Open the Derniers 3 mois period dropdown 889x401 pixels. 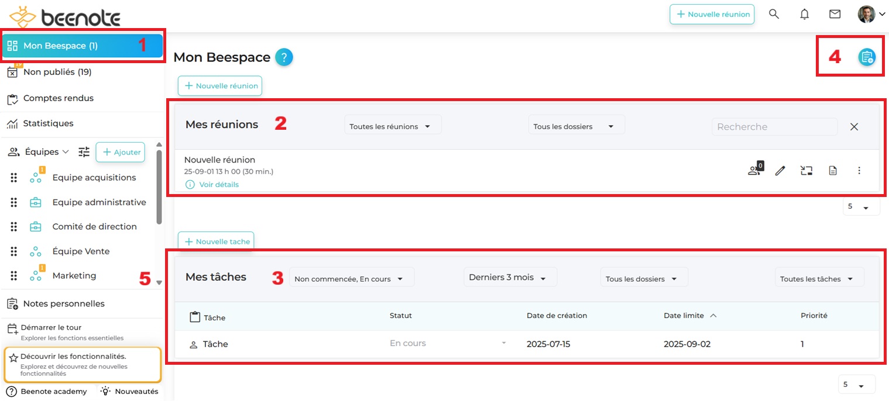[510, 278]
